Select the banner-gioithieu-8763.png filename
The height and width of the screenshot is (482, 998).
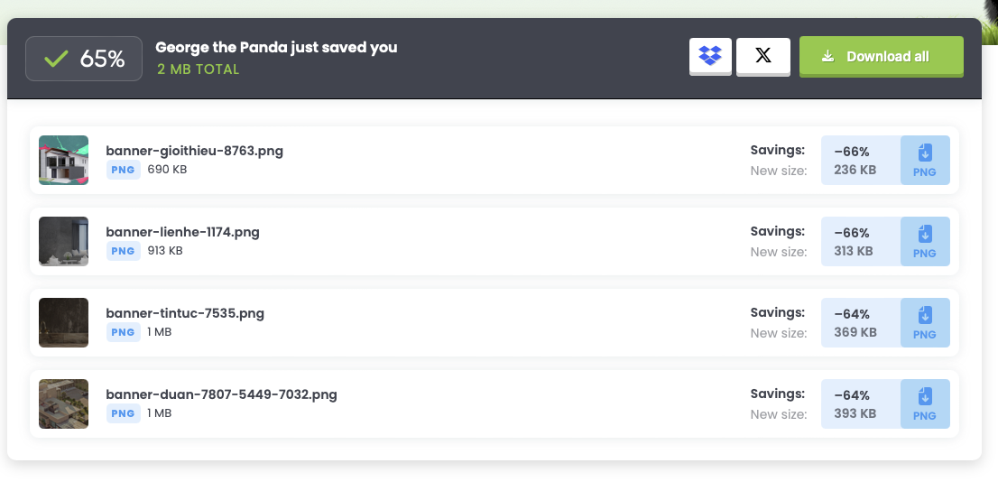pos(194,151)
